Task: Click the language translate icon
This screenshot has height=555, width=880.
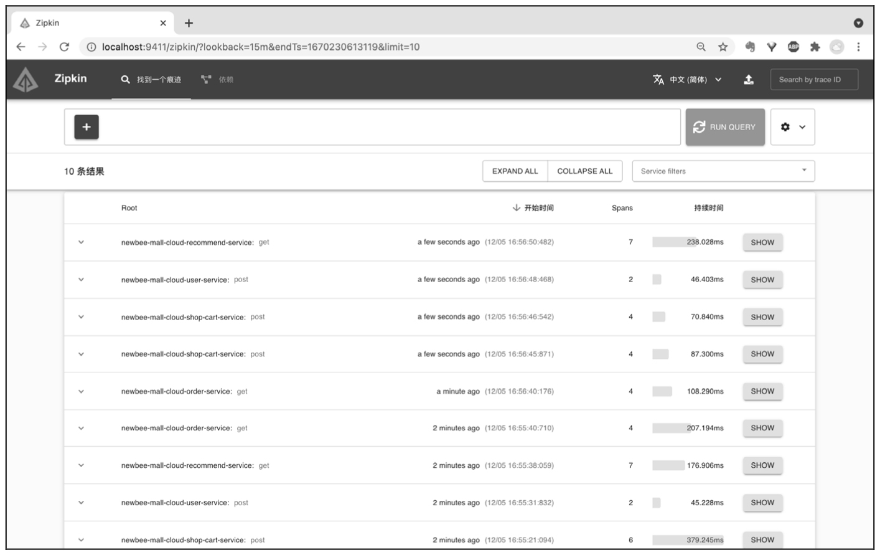Action: coord(658,80)
